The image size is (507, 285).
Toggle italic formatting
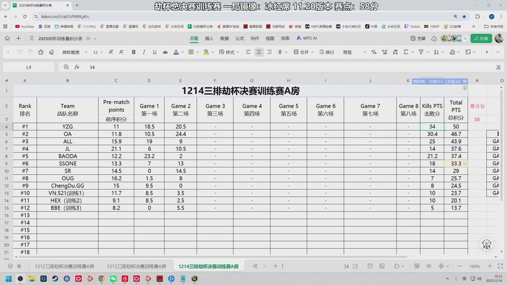pos(144,52)
